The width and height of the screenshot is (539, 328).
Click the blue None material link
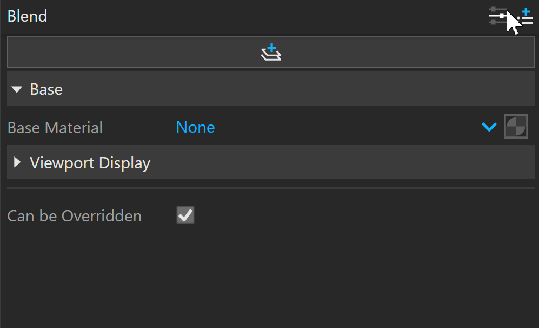195,127
